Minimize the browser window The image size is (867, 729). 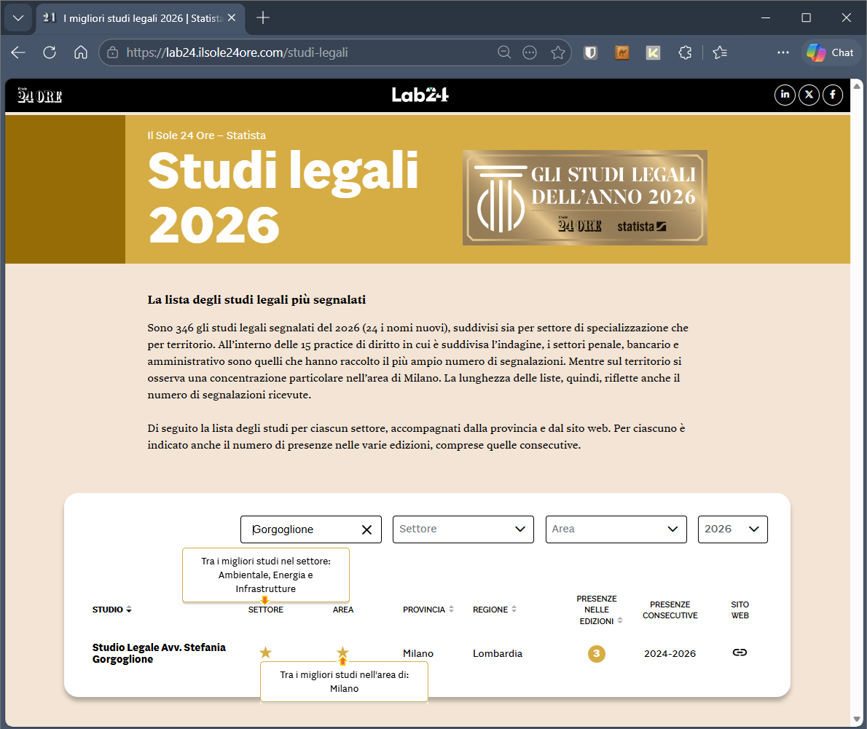[765, 18]
